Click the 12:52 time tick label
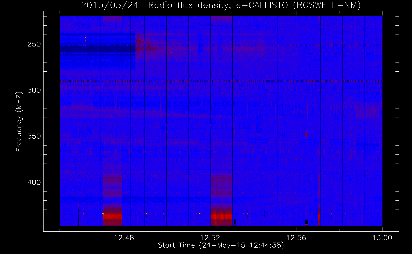Viewport: 412px width, 254px height. (x=210, y=238)
